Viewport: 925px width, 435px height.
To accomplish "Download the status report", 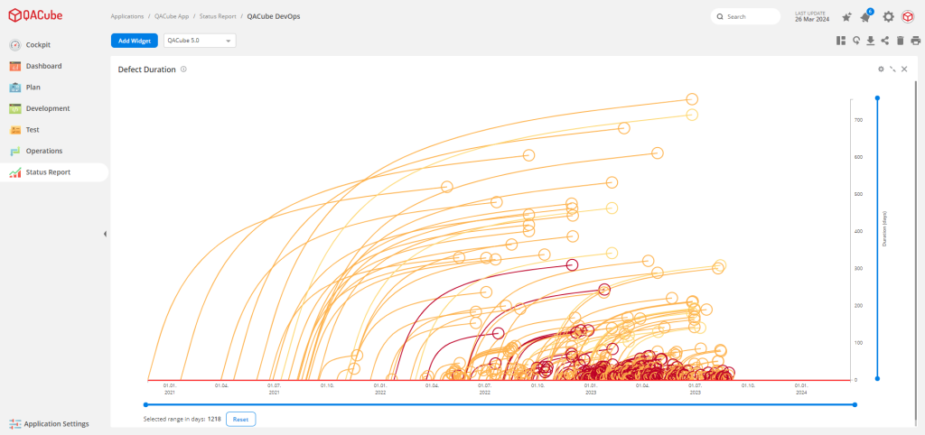I will tap(870, 41).
